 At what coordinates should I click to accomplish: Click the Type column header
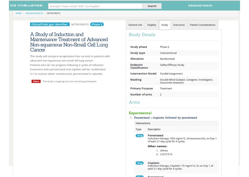138,129
